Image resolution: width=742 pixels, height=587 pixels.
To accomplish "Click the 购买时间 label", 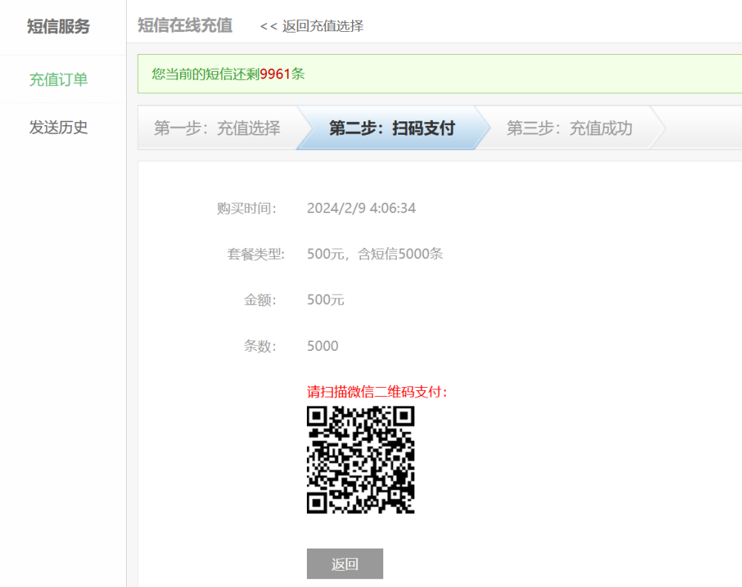I will coord(247,208).
